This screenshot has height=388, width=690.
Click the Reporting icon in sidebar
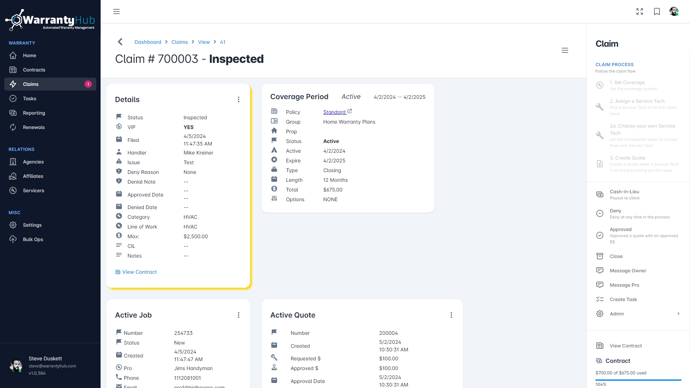(13, 113)
